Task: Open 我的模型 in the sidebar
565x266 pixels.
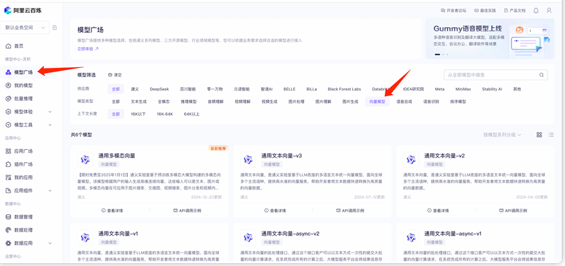Action: coord(23,85)
